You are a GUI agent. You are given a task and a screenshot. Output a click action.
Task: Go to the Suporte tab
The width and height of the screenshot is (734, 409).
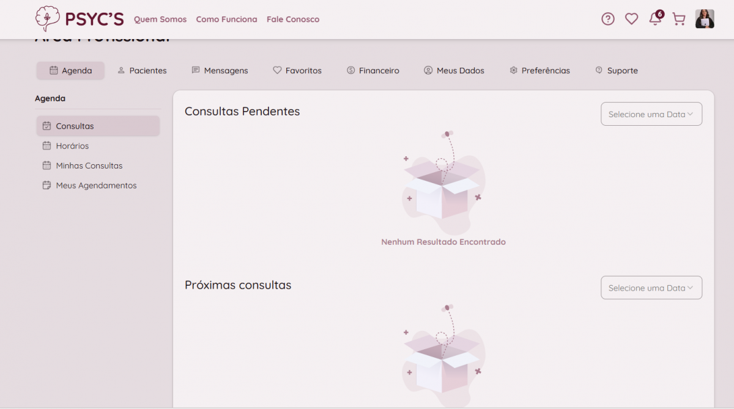coord(617,71)
